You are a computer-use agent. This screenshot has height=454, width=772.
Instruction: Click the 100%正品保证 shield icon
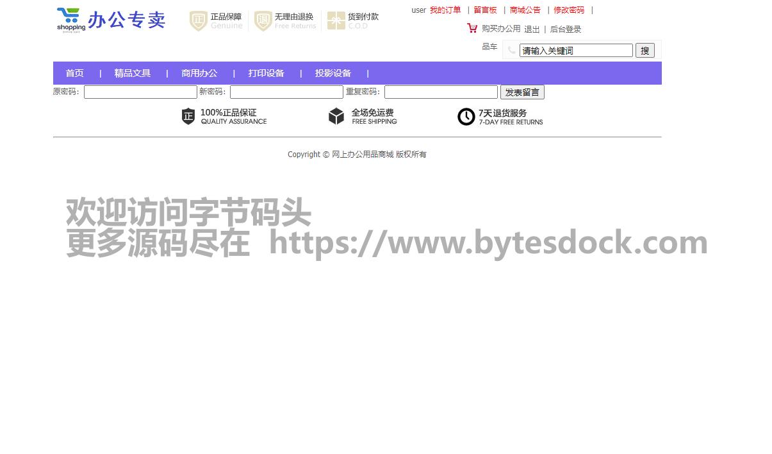[x=188, y=116]
